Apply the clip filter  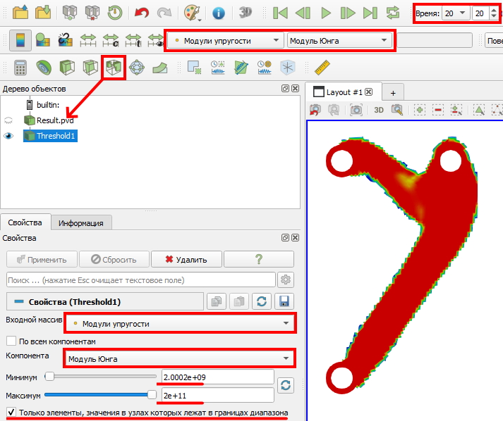pos(67,68)
